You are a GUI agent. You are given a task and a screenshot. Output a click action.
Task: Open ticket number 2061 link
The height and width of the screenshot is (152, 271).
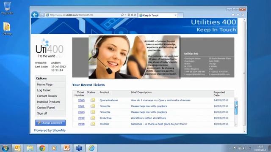(x=81, y=106)
